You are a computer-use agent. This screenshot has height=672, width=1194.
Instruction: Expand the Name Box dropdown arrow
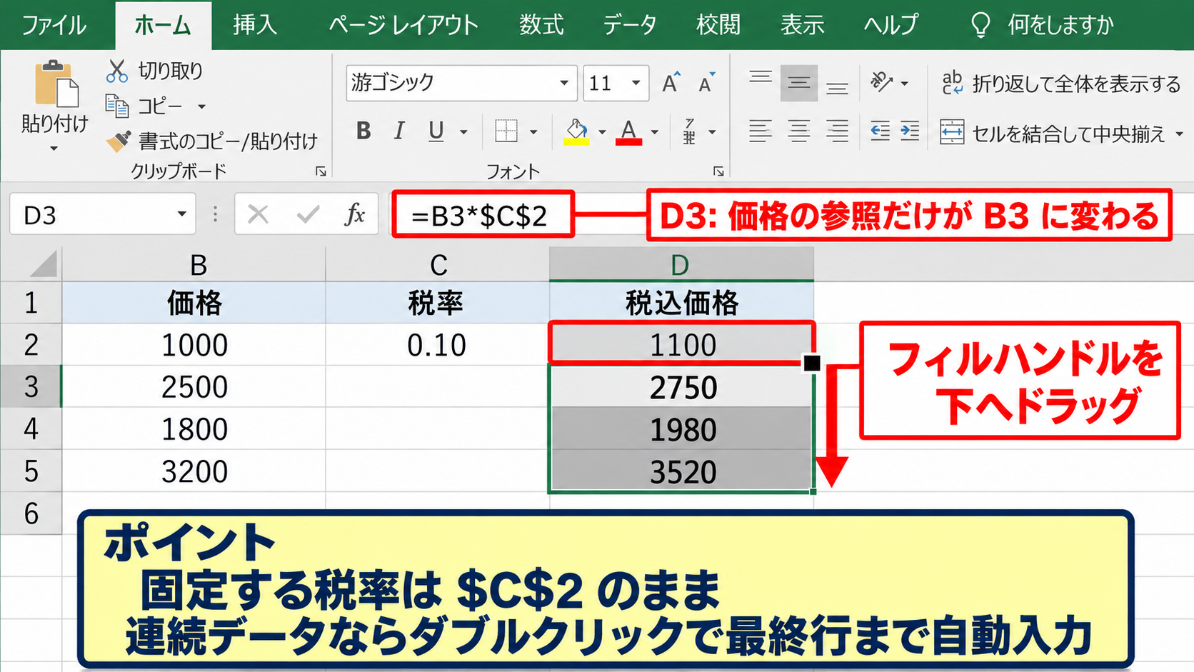(x=181, y=214)
